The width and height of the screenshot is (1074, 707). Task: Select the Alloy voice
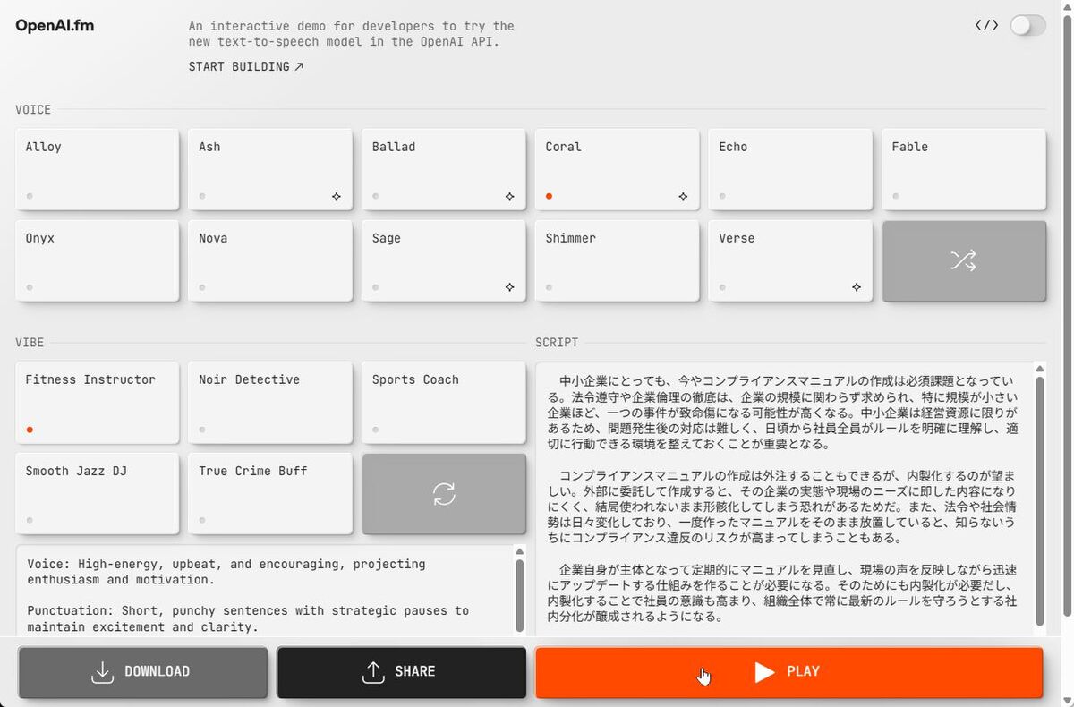(98, 168)
